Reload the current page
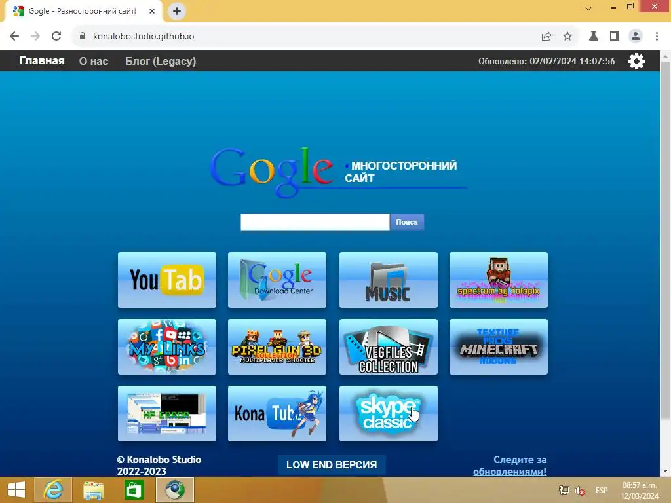 pos(56,37)
